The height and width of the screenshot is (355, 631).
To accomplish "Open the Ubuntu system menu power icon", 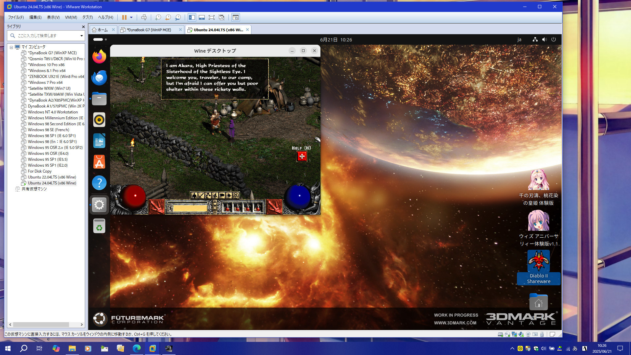I will [x=553, y=39].
